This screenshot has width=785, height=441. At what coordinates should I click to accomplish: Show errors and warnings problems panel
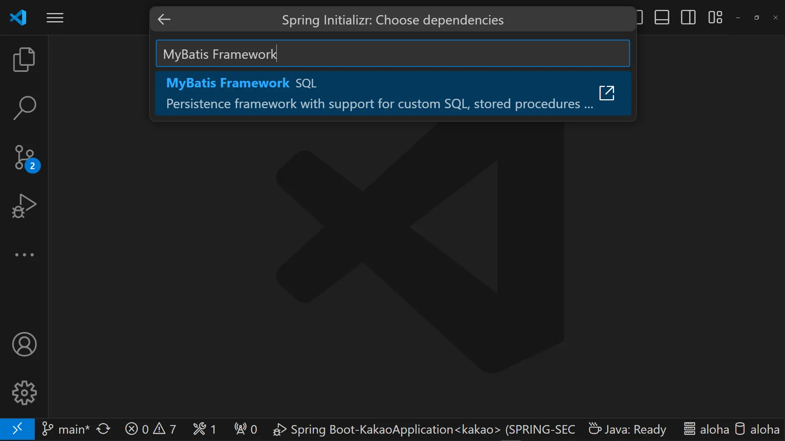(x=150, y=429)
